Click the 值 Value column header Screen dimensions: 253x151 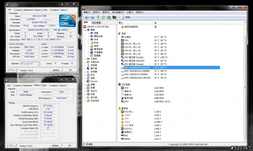coord(187,23)
